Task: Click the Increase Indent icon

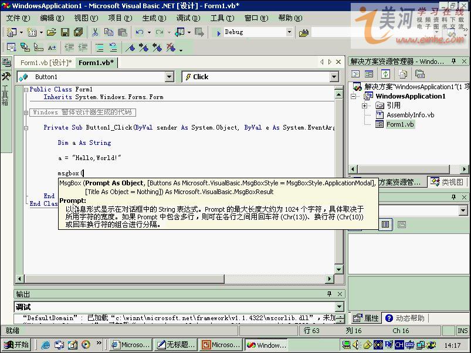Action: (x=83, y=47)
